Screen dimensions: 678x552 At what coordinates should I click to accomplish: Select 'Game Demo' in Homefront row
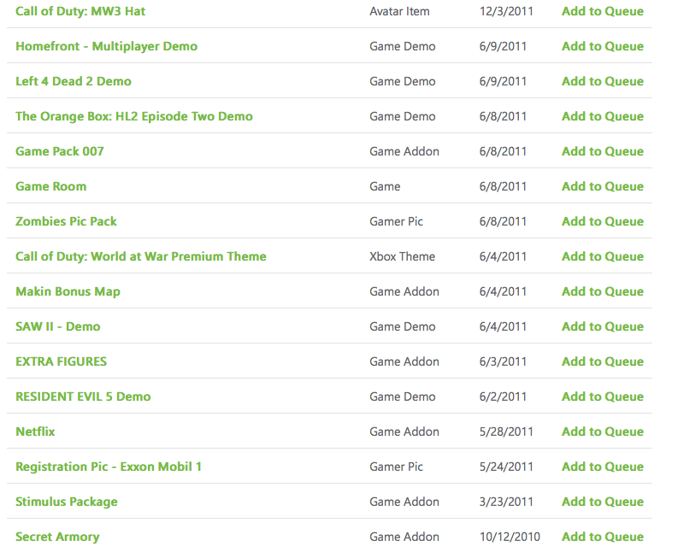403,46
